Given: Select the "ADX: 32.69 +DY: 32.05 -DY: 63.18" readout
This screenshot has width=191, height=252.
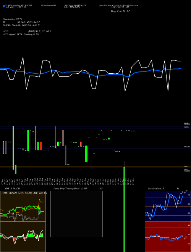Looking at the screenshot, I should 24,193.
